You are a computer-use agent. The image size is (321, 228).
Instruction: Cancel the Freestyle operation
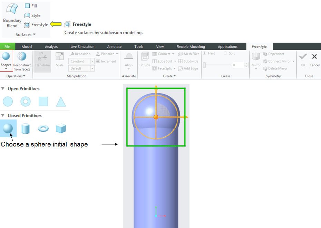pyautogui.click(x=314, y=59)
